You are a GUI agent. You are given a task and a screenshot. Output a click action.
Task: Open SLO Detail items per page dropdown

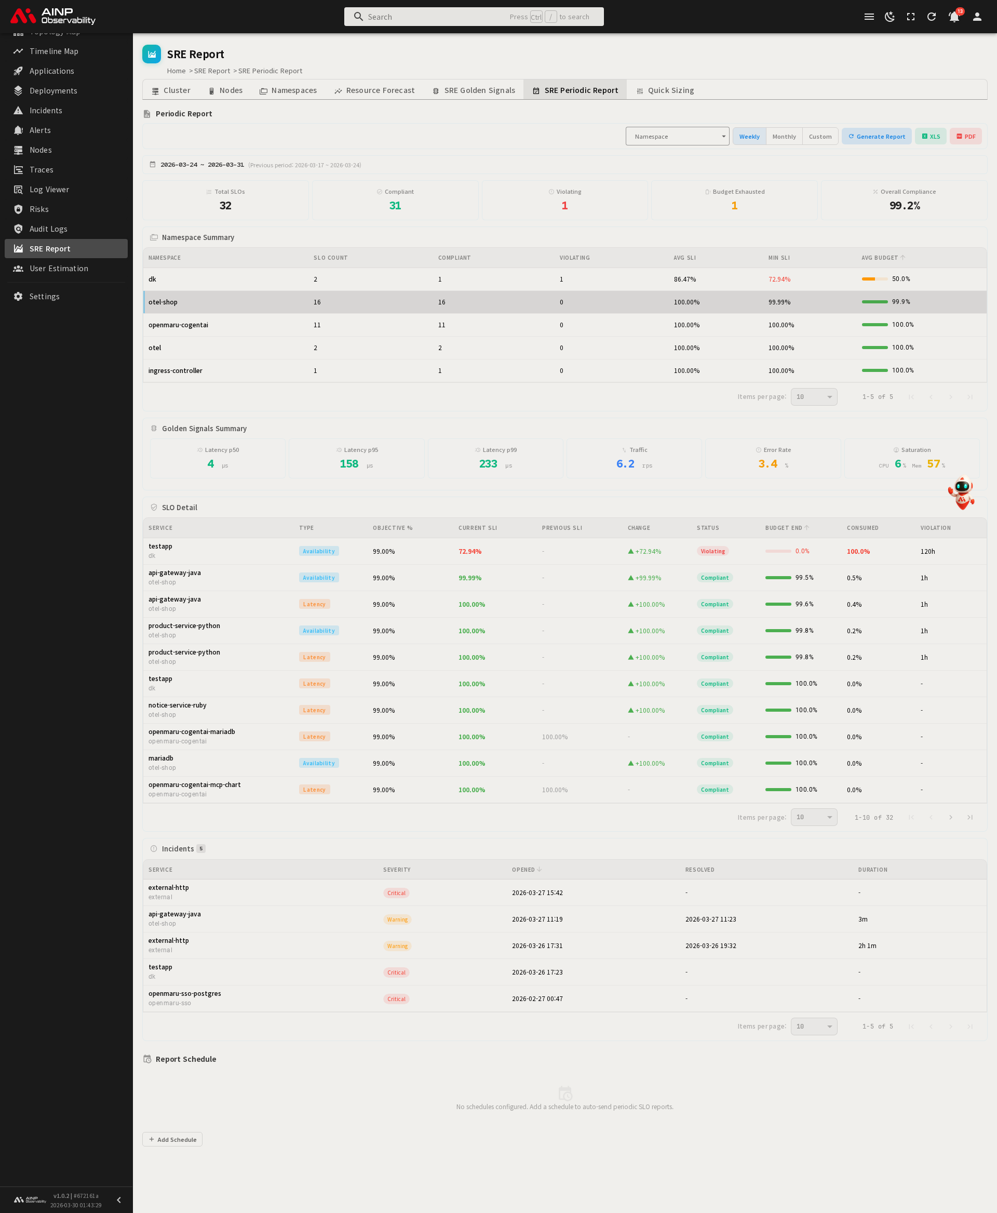tap(813, 817)
